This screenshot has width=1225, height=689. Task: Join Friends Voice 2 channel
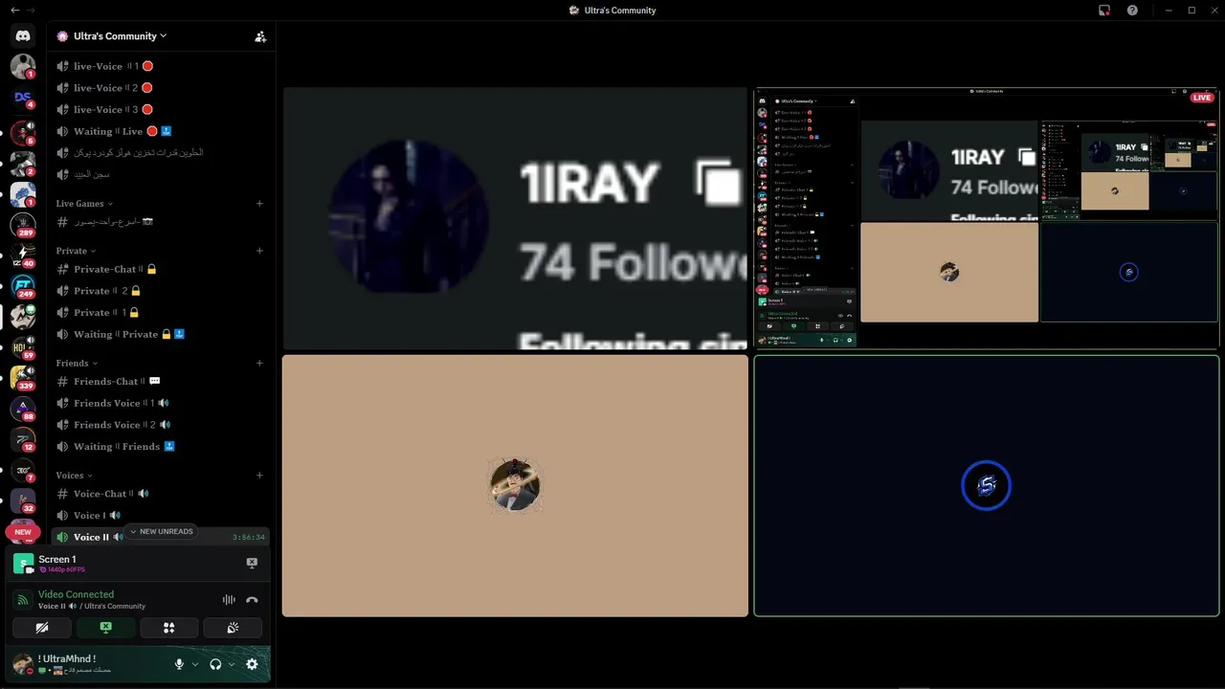pos(160,425)
